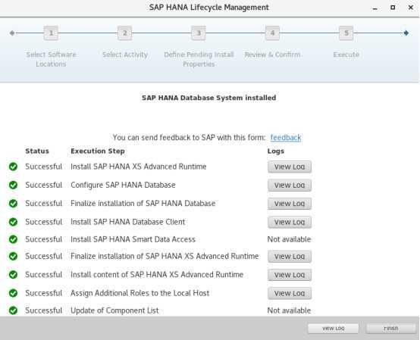
Task: Close the SAP HANA Lifecycle Management window
Action: [x=411, y=8]
